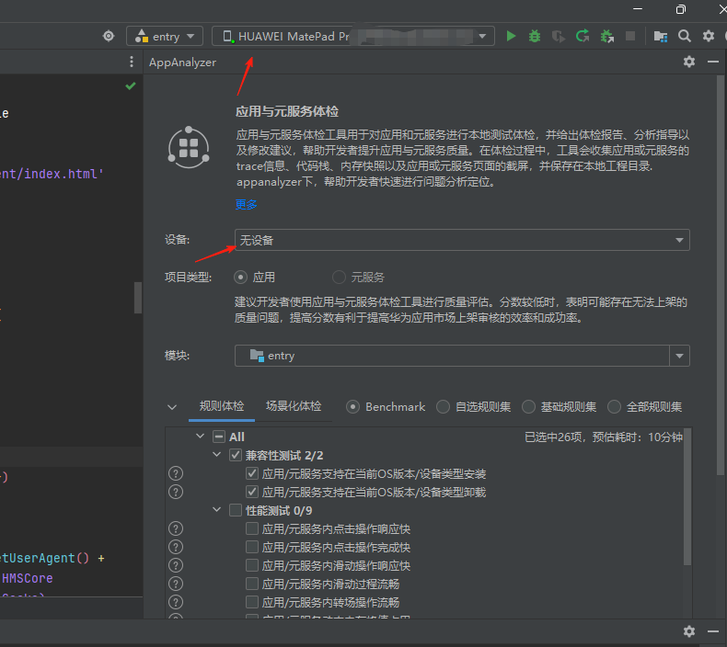This screenshot has height=647, width=727.
Task: Show help for transition smoothness rule
Action: pyautogui.click(x=176, y=602)
